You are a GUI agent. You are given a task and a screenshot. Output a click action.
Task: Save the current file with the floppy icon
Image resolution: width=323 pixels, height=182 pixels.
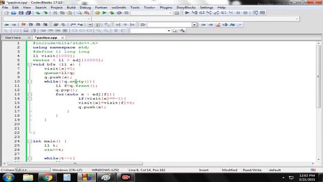pyautogui.click(x=21, y=13)
